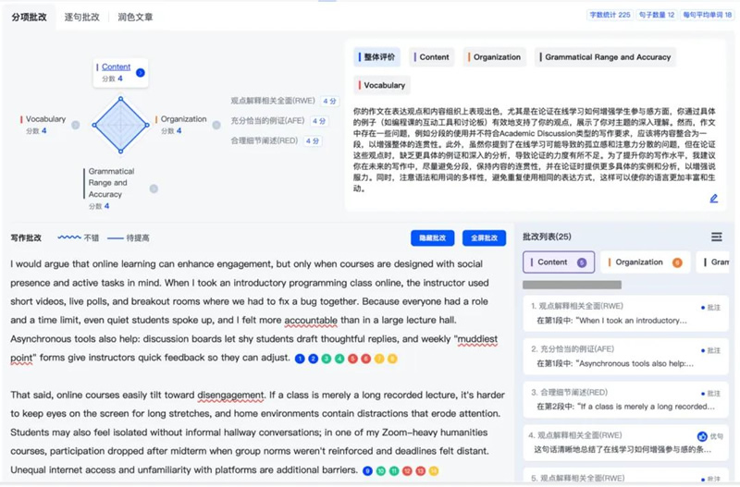Click annotation marker 9 after second paragraph
The width and height of the screenshot is (740, 487).
pyautogui.click(x=368, y=471)
